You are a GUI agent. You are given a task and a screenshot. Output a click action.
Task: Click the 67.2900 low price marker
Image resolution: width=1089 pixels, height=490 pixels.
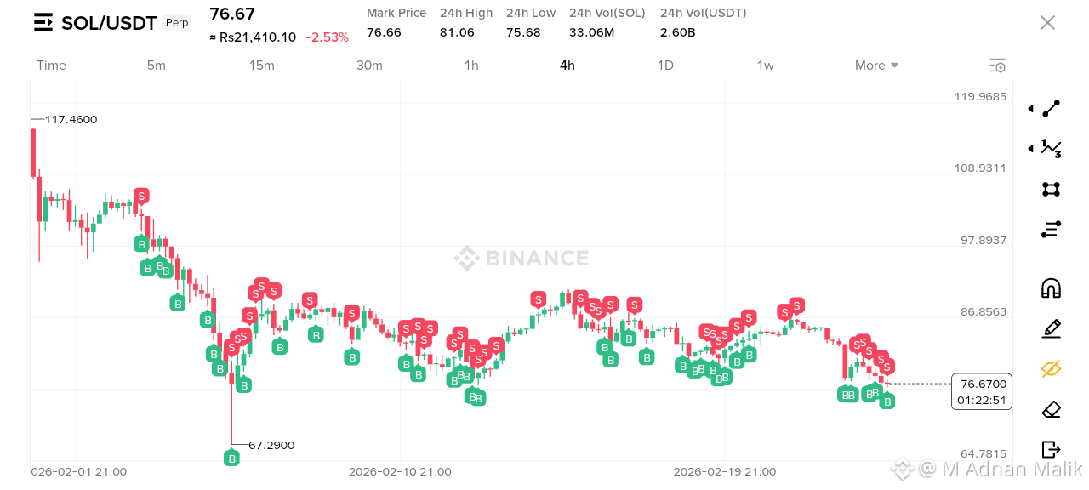pyautogui.click(x=271, y=445)
